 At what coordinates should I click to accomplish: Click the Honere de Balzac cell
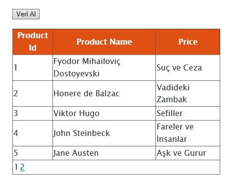pyautogui.click(x=104, y=94)
